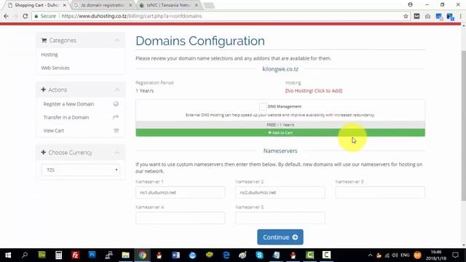Switch to the tzNIC Tanzania Network tab
The width and height of the screenshot is (466, 262).
[168, 5]
